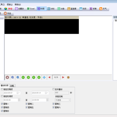Image resolution: width=117 pixels, height=117 pixels.
Task: Click the black LED preview area
Action: 42,27
